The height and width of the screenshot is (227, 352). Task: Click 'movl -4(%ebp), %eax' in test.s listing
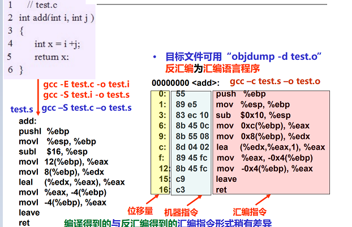[63, 203]
